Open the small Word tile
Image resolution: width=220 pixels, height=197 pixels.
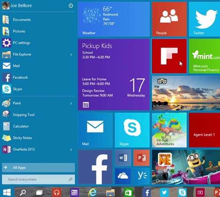coord(123,158)
